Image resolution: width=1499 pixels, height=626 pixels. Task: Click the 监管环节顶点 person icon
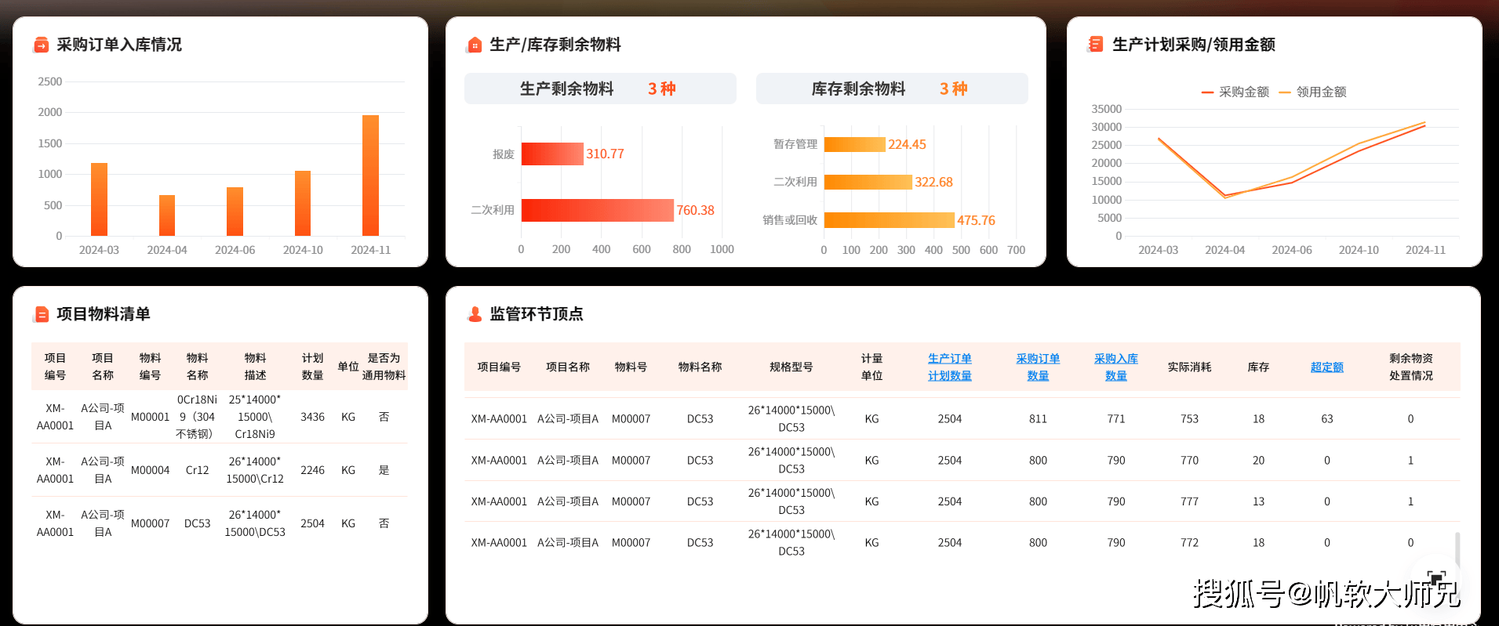pyautogui.click(x=474, y=315)
